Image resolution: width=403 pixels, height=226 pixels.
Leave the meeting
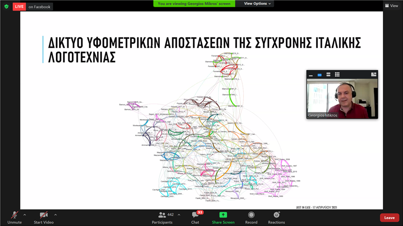pyautogui.click(x=389, y=218)
